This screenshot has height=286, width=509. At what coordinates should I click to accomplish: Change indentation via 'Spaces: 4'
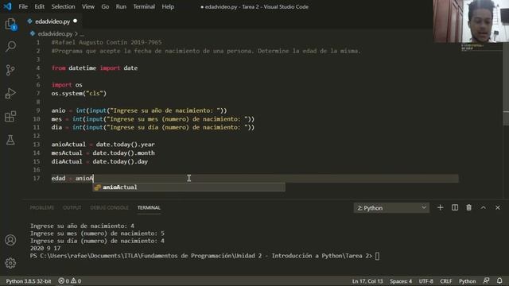click(x=401, y=281)
